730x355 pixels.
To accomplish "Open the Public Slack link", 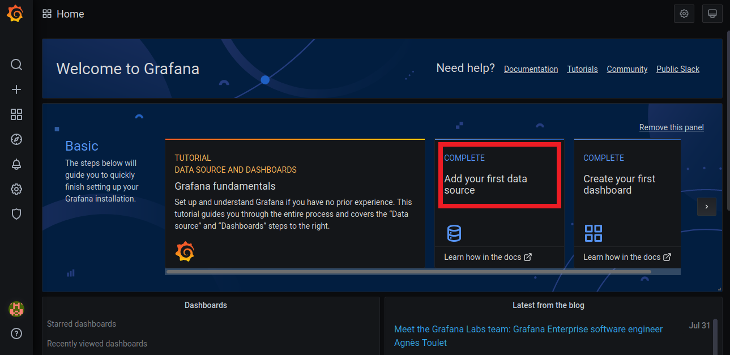I will coord(678,69).
